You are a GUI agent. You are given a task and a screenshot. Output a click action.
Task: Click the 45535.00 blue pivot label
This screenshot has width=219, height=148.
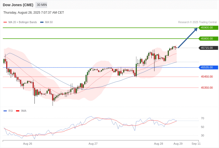(x=208, y=67)
